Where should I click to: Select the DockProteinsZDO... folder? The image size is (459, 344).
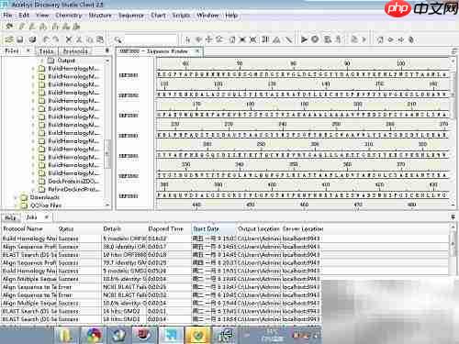tap(73, 181)
